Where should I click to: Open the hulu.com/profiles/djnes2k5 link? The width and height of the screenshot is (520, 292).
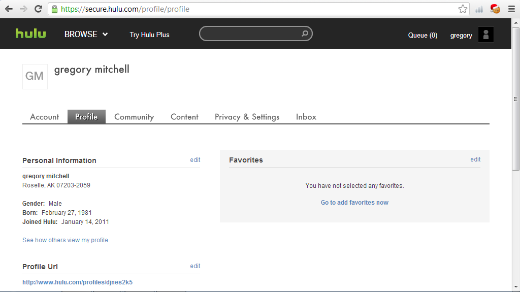[77, 282]
